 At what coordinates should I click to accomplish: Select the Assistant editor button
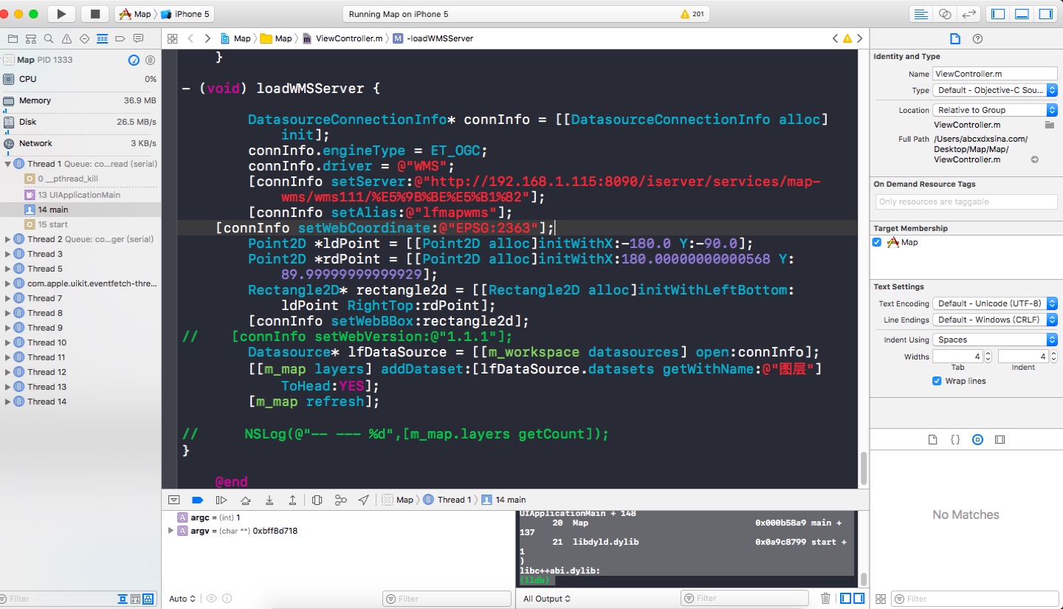[945, 14]
